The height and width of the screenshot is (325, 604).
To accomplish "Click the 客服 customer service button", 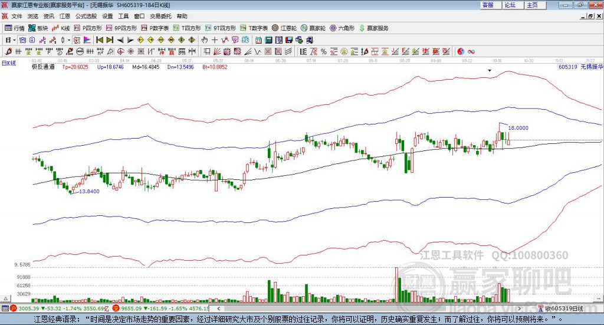I will pyautogui.click(x=491, y=5).
